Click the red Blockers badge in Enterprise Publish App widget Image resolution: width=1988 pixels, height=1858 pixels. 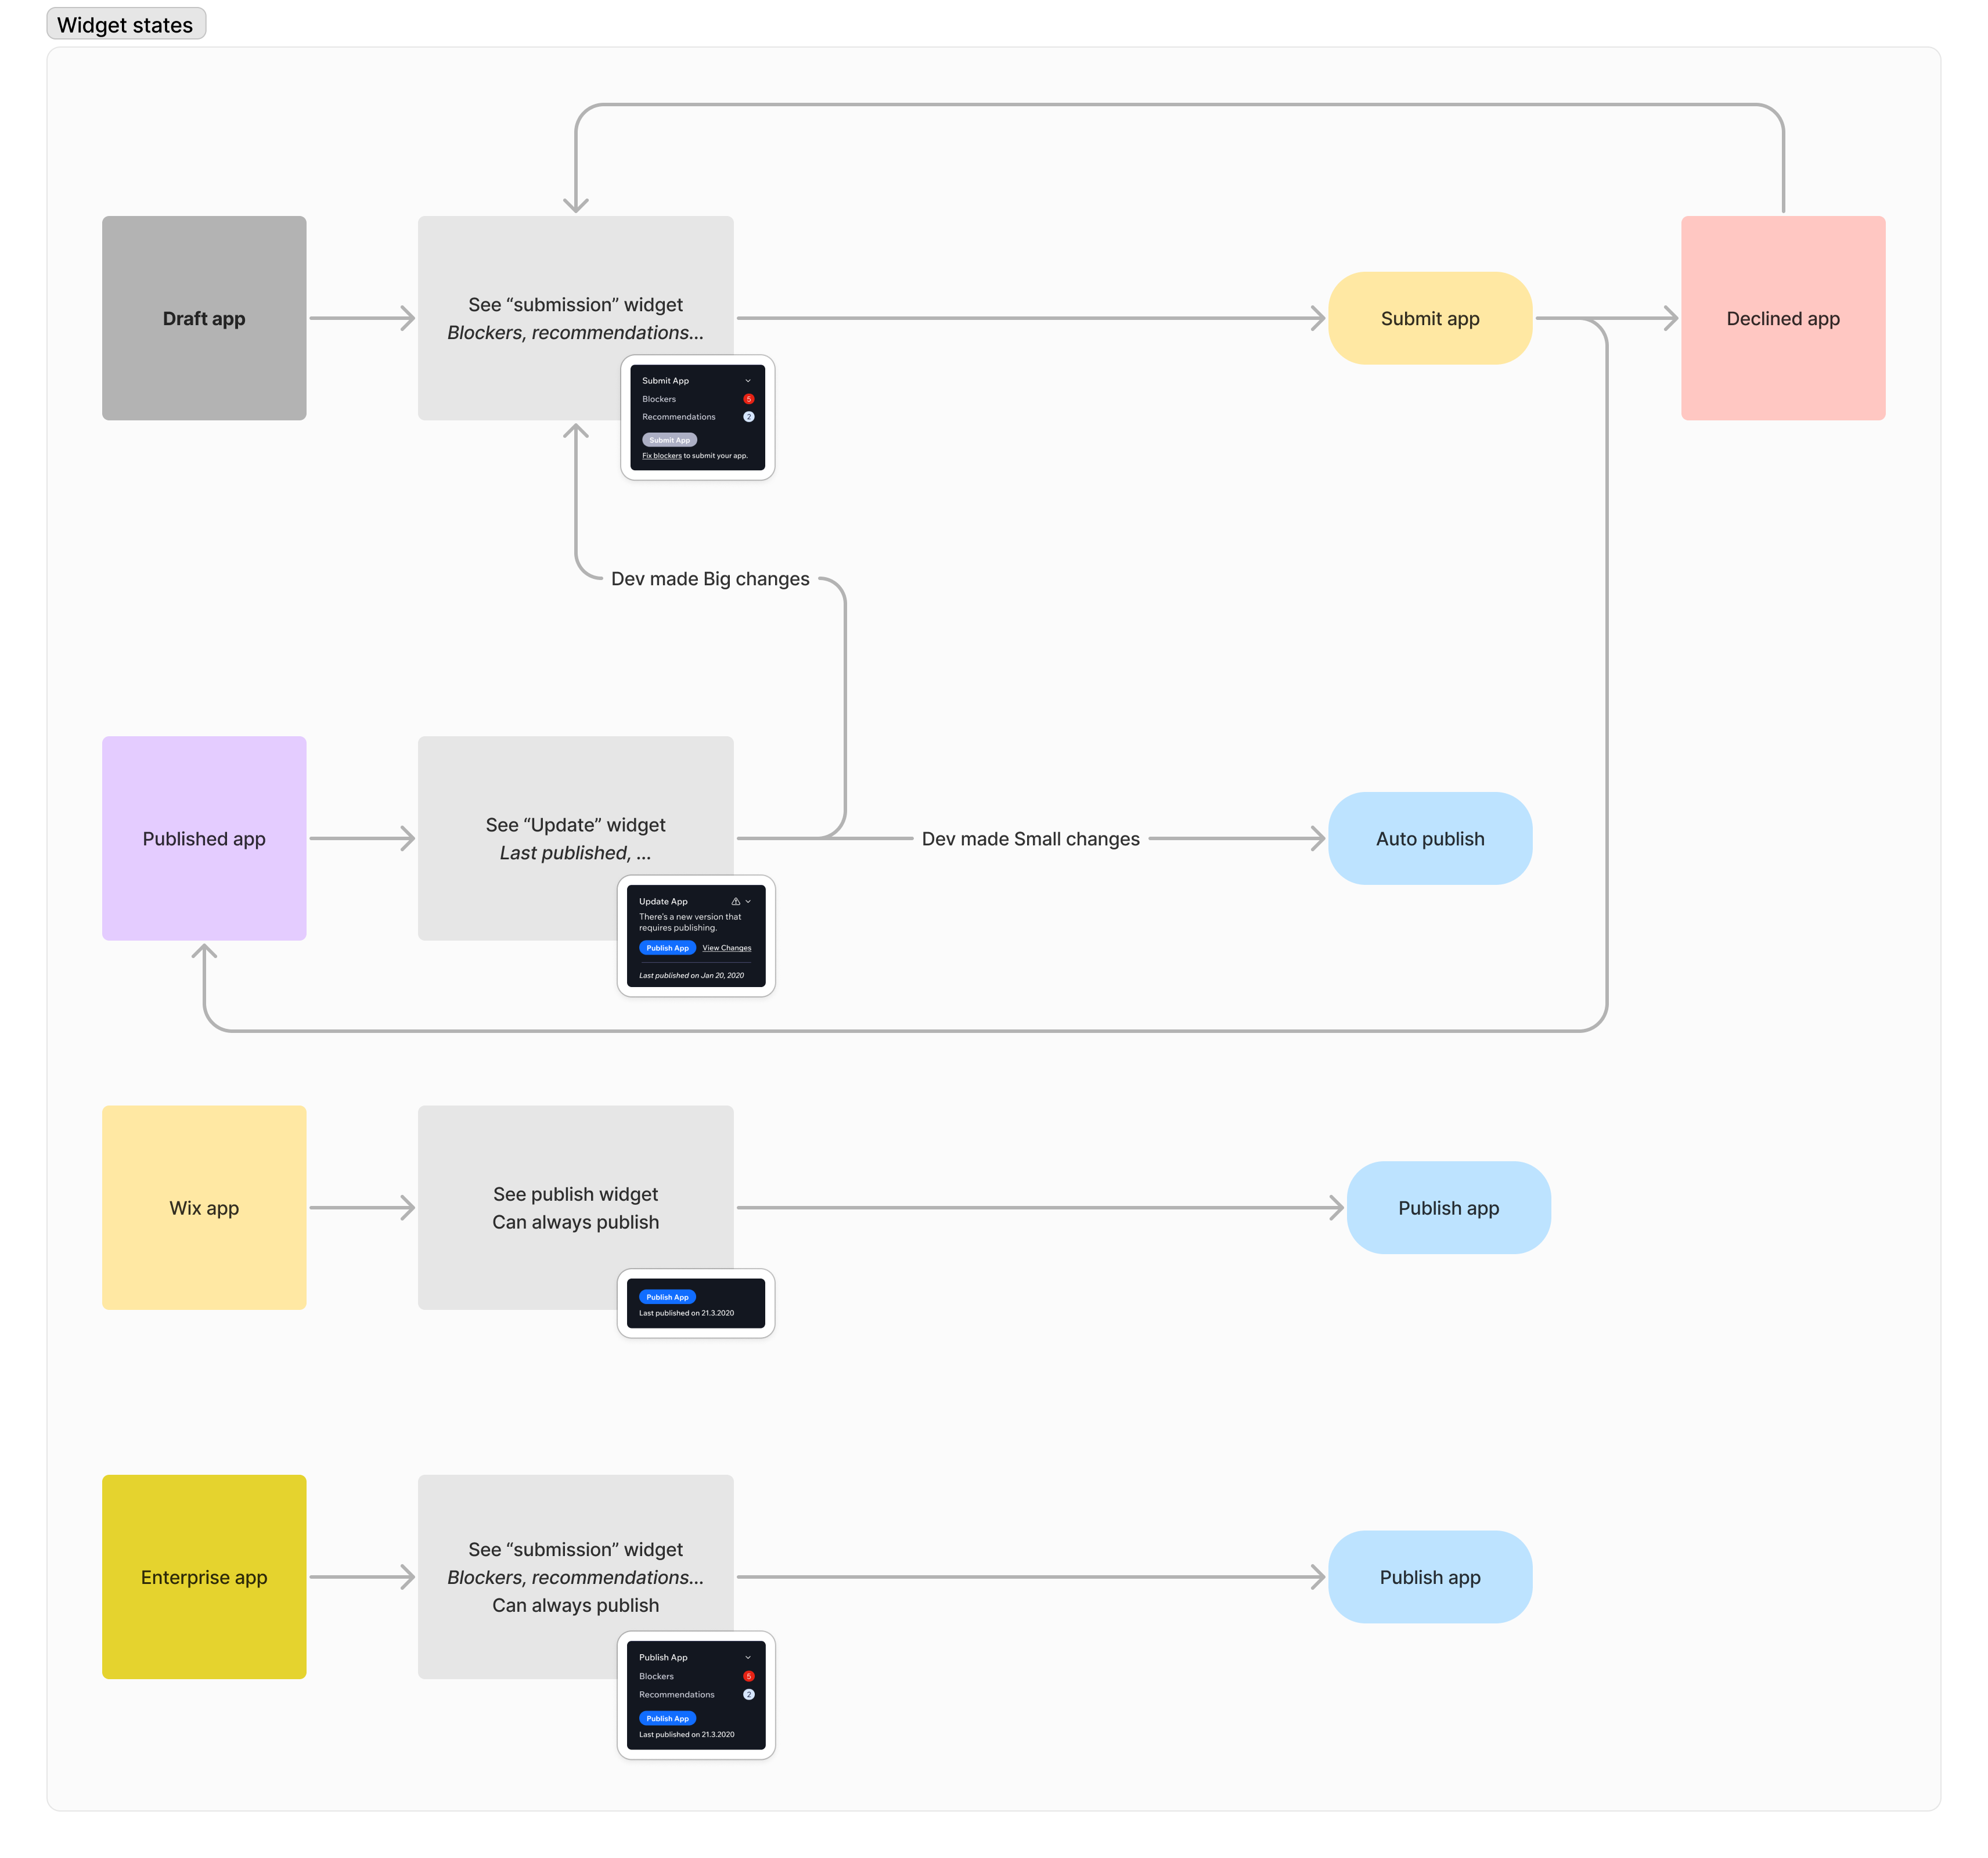[x=748, y=1676]
